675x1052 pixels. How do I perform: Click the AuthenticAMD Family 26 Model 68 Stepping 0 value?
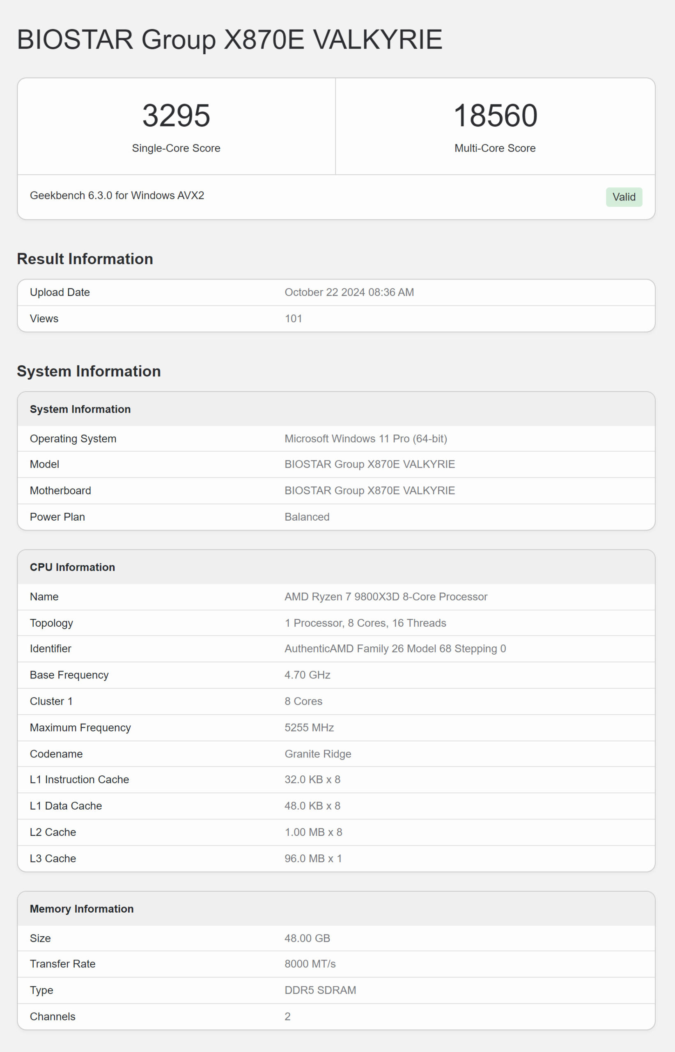point(395,649)
